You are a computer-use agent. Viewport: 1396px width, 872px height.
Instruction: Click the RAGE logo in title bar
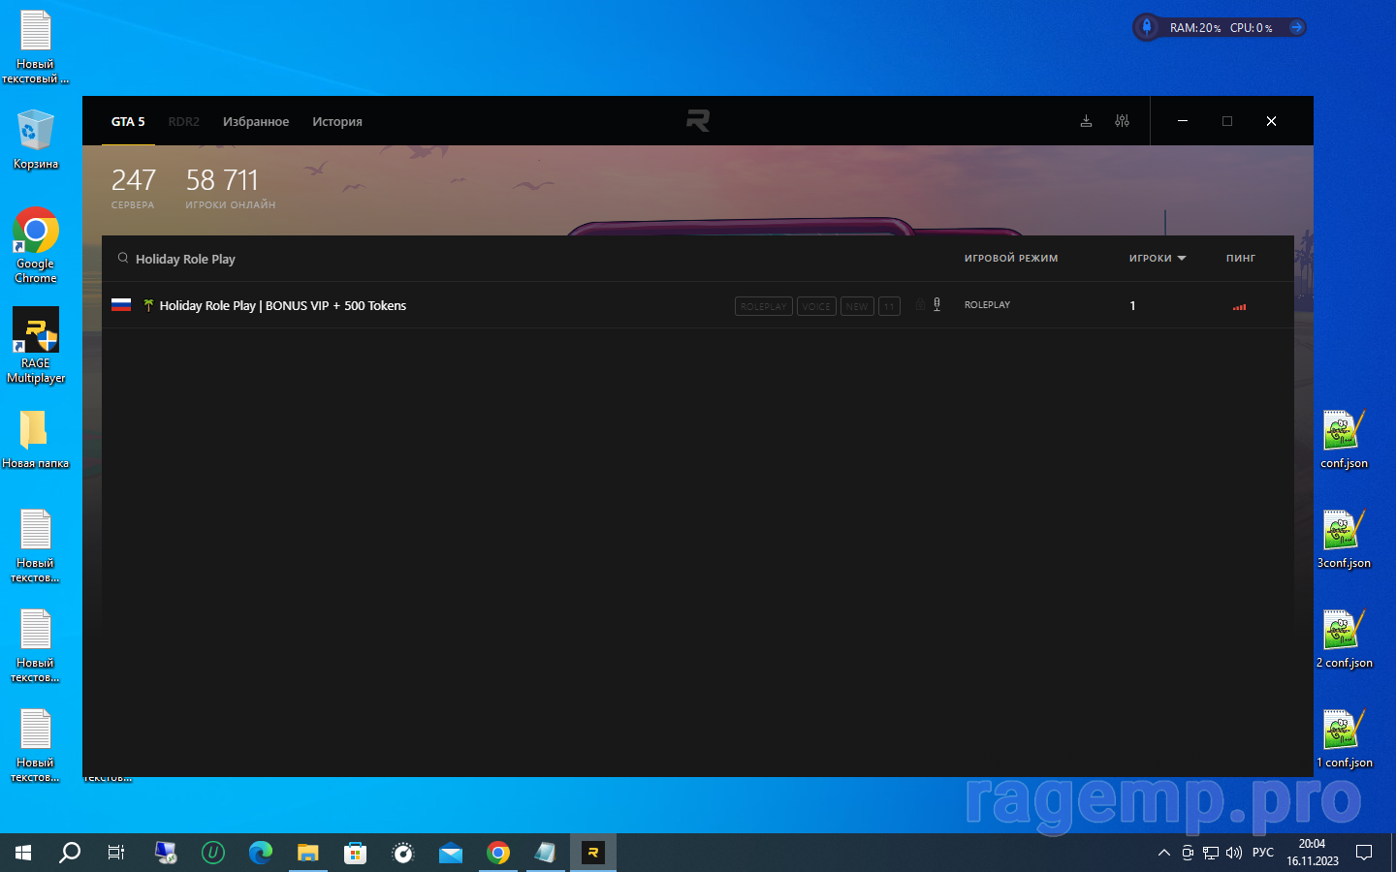[x=698, y=120]
